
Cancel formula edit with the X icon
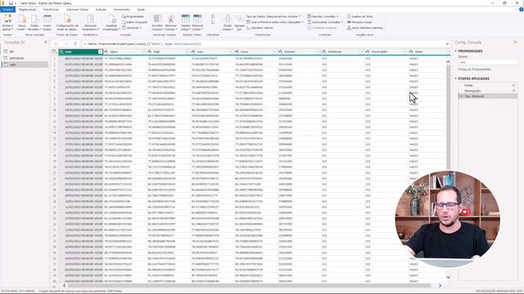(56, 43)
